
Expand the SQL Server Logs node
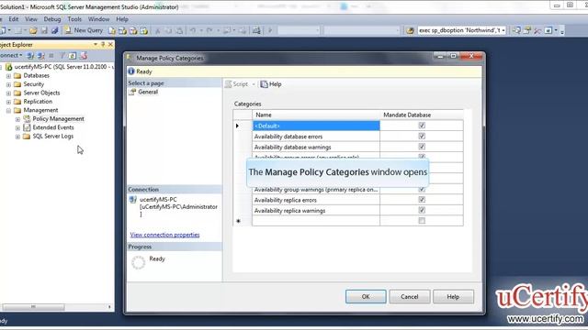click(17, 137)
